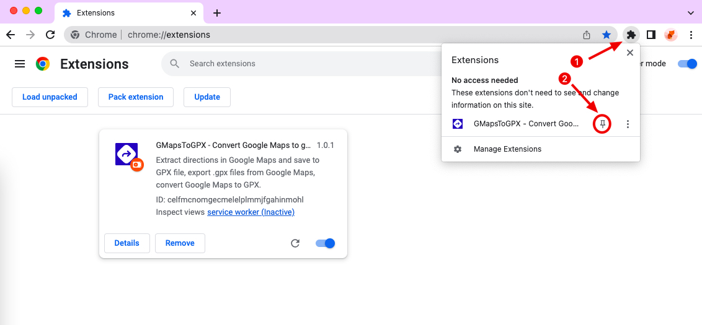
Task: Click the Extensions tab favicon
Action: click(x=67, y=12)
